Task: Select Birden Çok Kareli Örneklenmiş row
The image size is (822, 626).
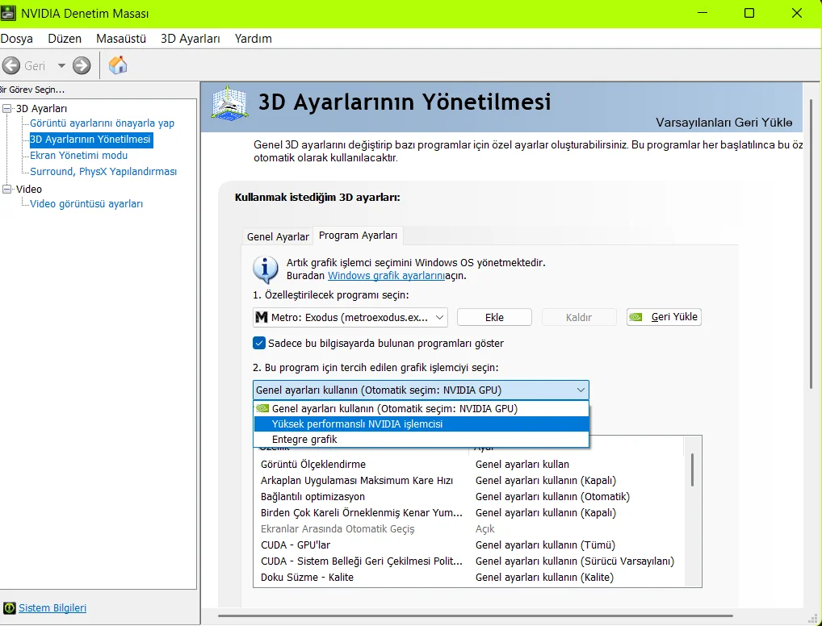Action: (x=469, y=512)
